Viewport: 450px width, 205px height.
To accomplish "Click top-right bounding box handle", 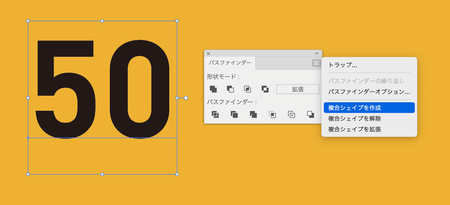I will pos(177,21).
